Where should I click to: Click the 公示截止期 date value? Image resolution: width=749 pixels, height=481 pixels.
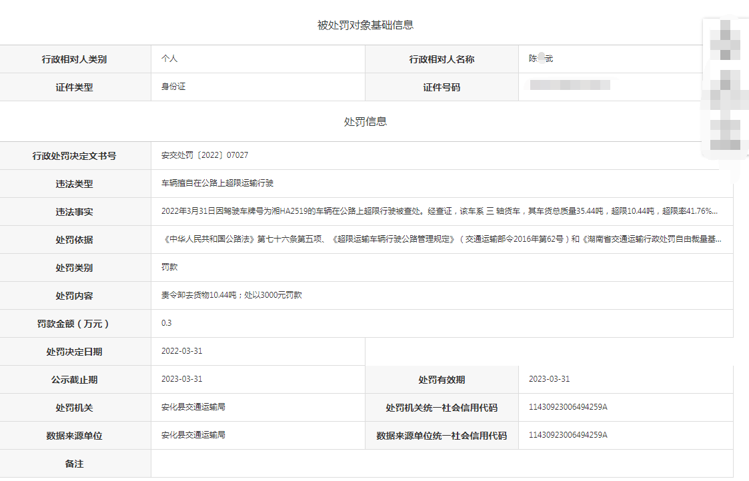coord(181,379)
